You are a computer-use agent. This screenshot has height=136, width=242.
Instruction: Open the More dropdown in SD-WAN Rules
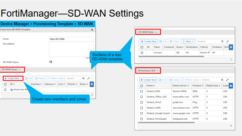[188, 41]
